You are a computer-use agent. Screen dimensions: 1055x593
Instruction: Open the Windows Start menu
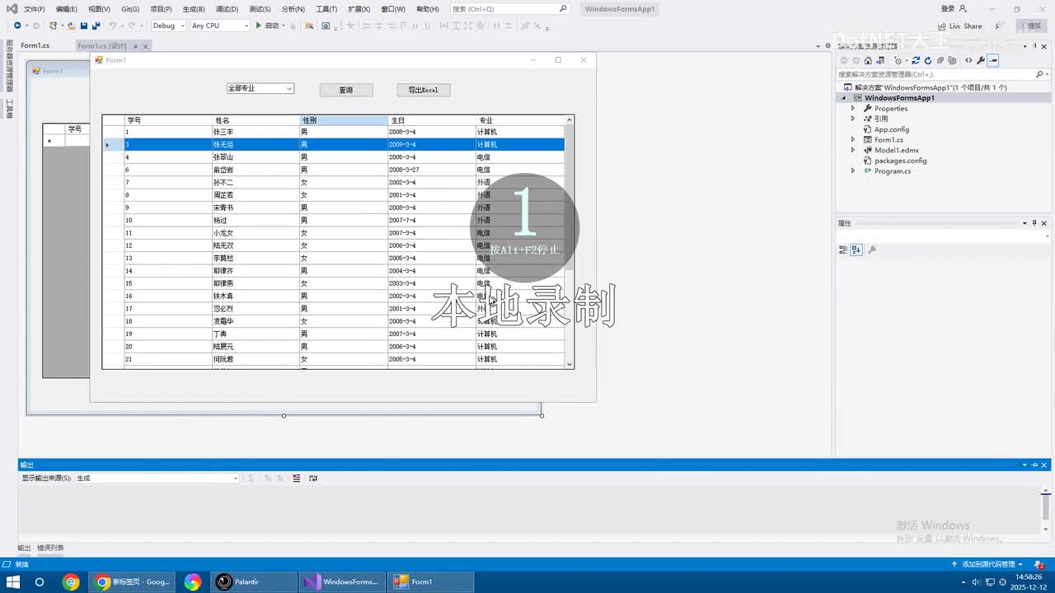coord(14,581)
